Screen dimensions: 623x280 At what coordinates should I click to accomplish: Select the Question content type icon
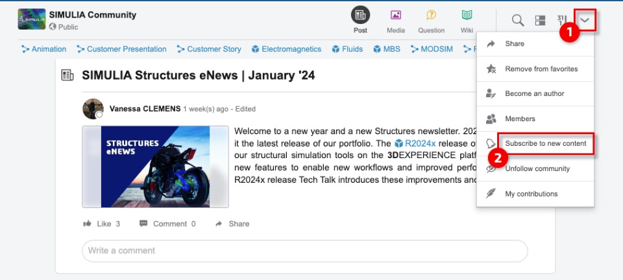(x=431, y=15)
